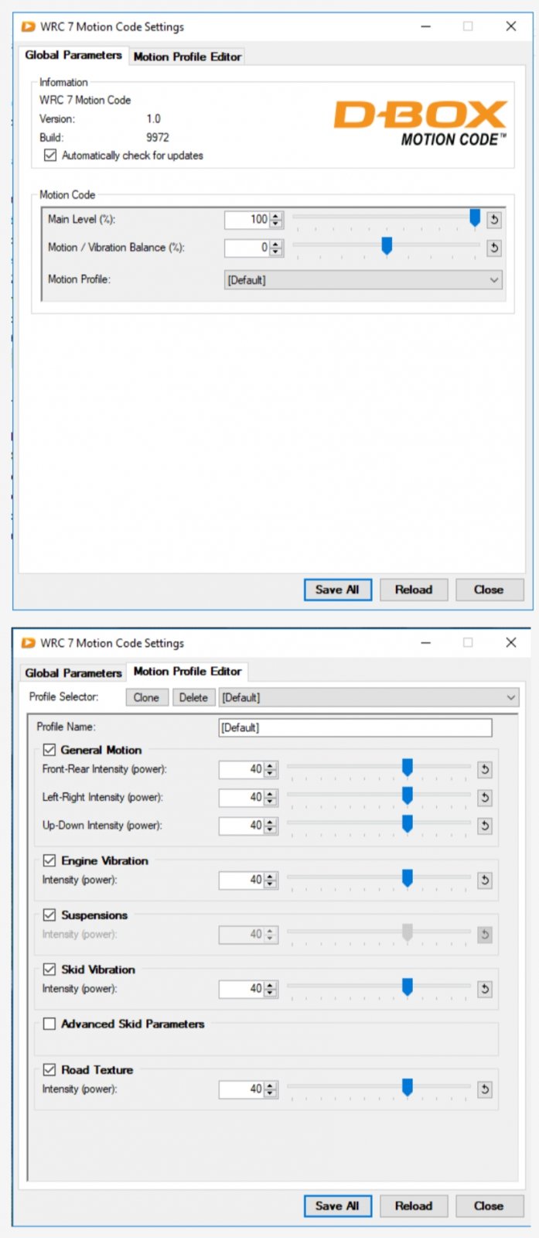The width and height of the screenshot is (539, 1238).
Task: Click the Up-Down Intensity slider thumb
Action: click(408, 824)
